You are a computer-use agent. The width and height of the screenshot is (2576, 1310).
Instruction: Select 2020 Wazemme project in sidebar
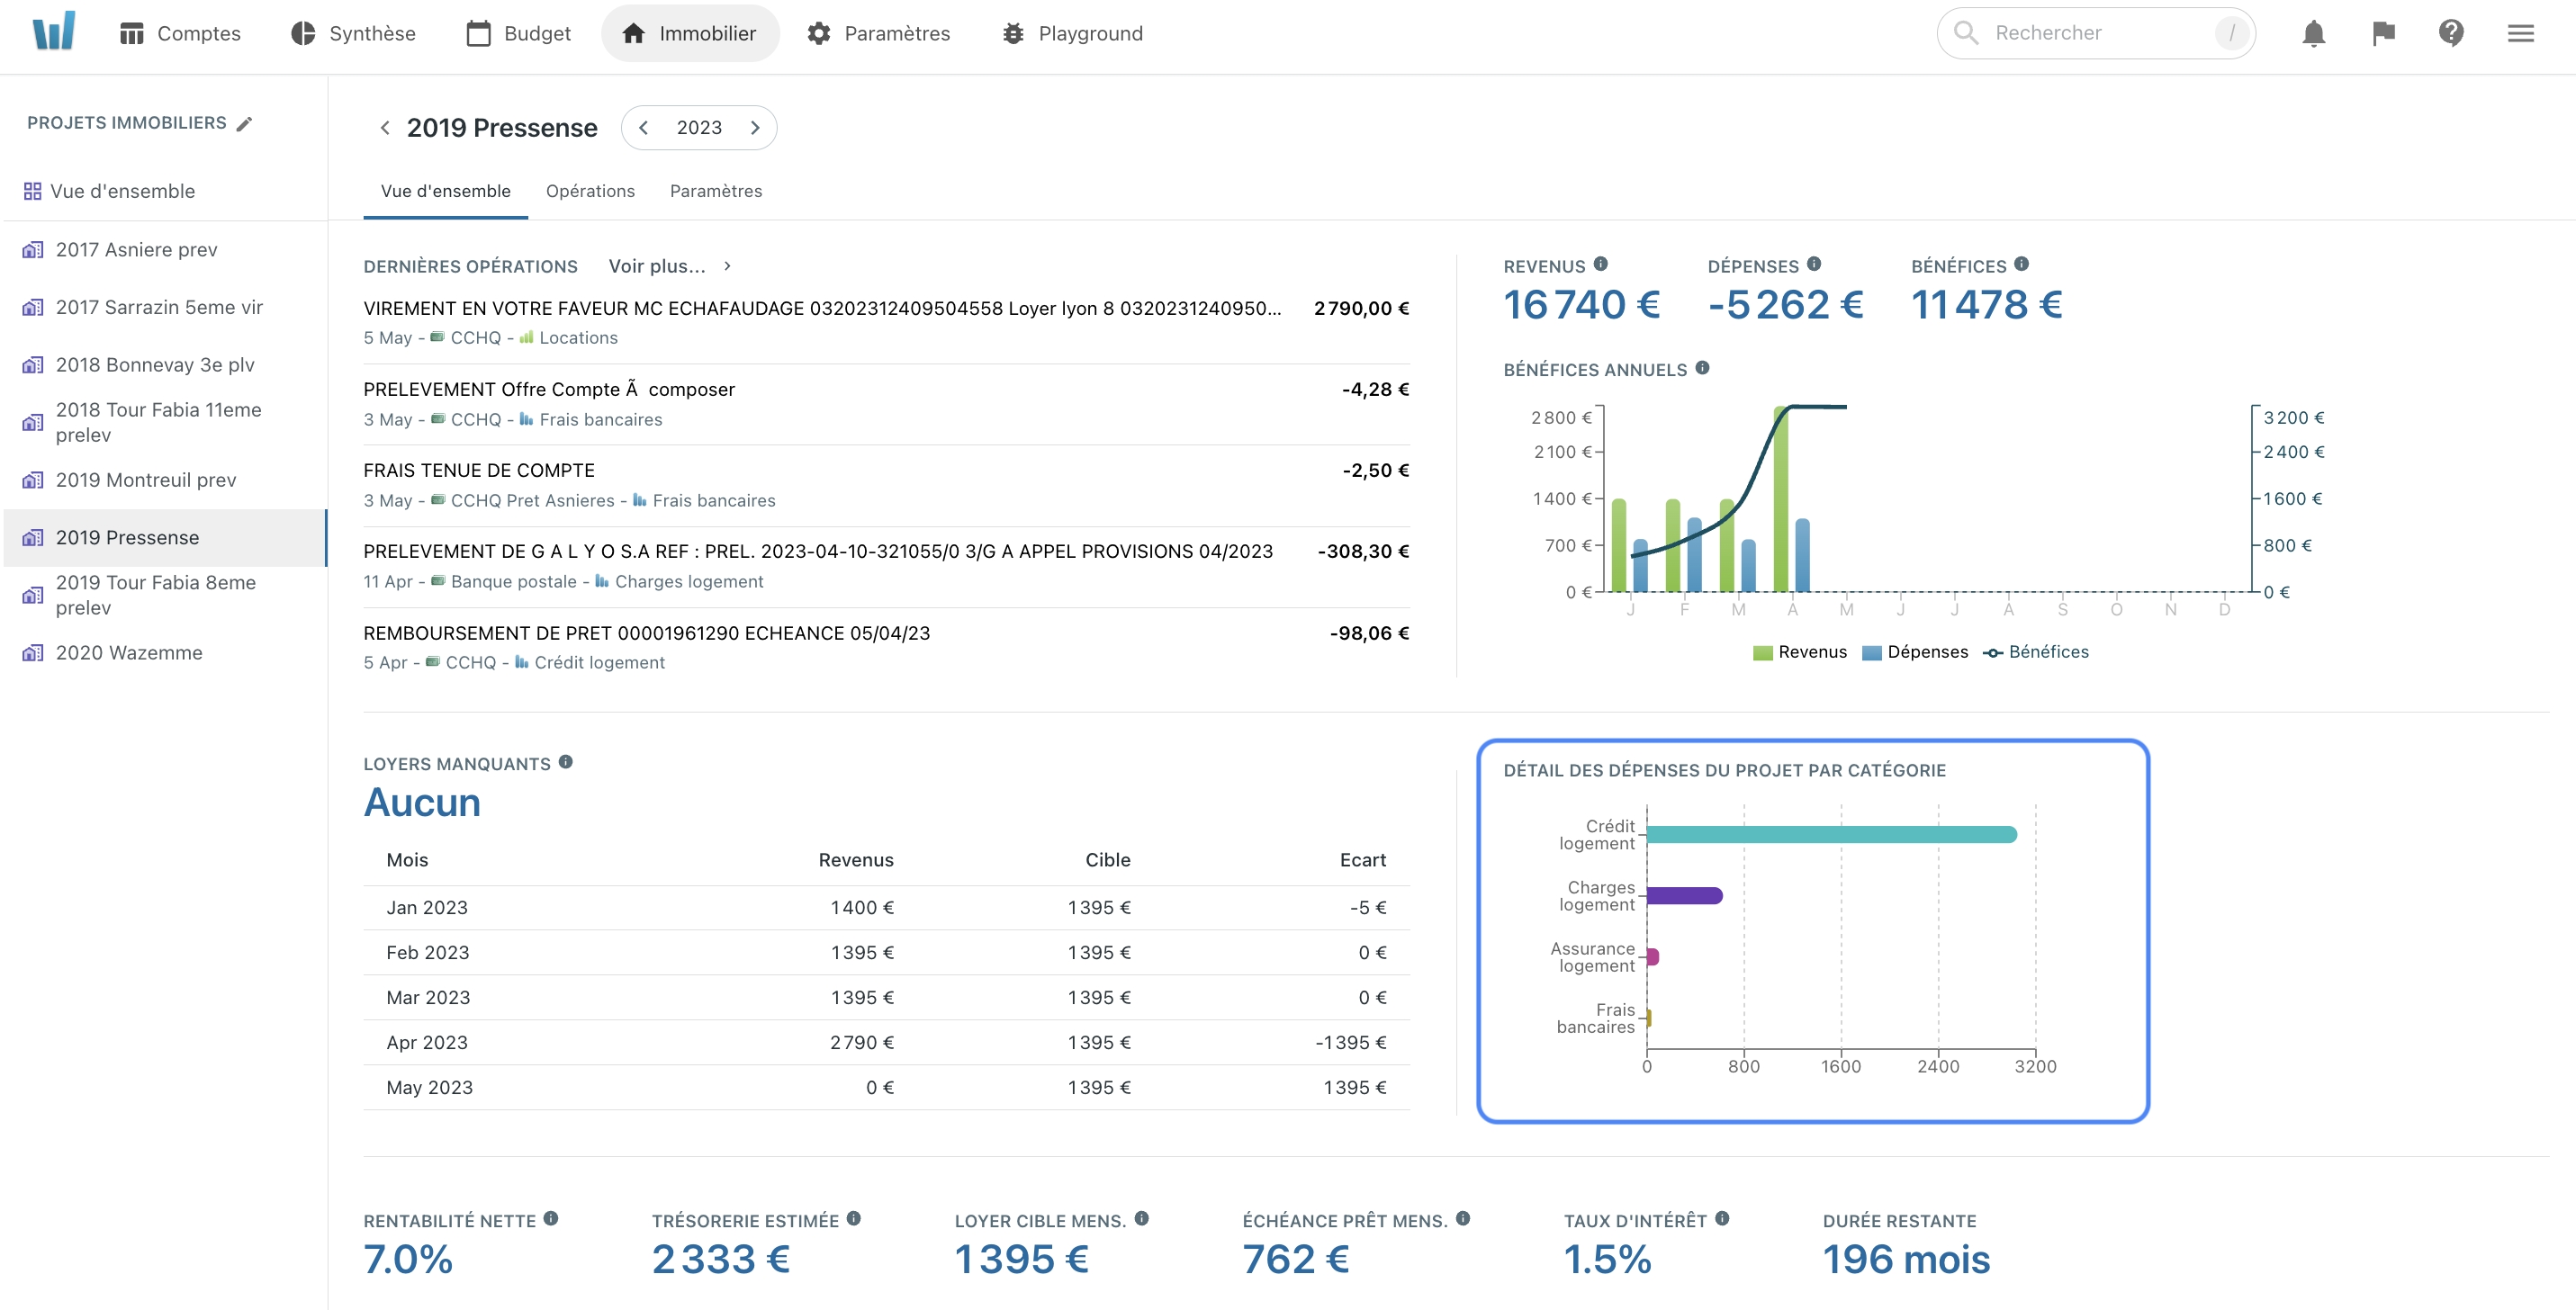[129, 653]
